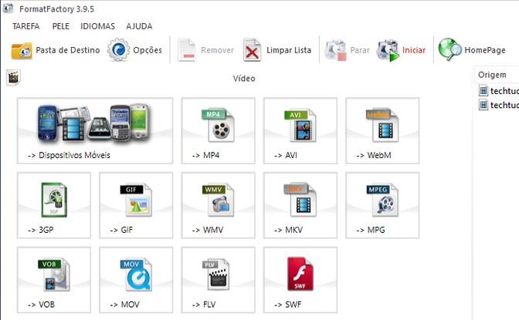
Task: Select the WMV conversion icon
Action: pyautogui.click(x=218, y=200)
